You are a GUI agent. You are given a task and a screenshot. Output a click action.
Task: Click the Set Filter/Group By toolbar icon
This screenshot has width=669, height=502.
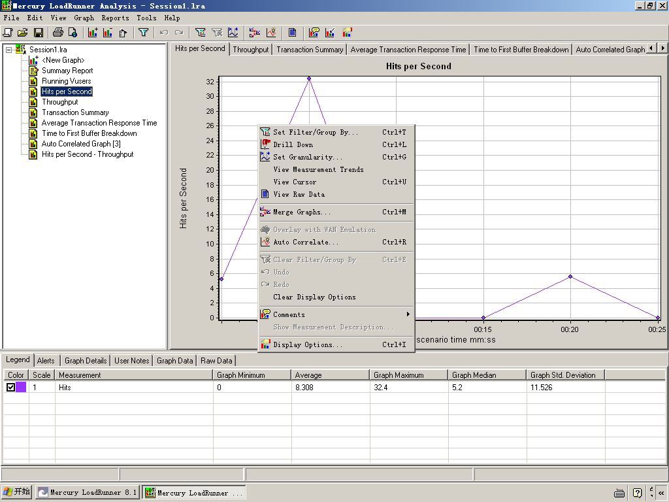coord(200,33)
